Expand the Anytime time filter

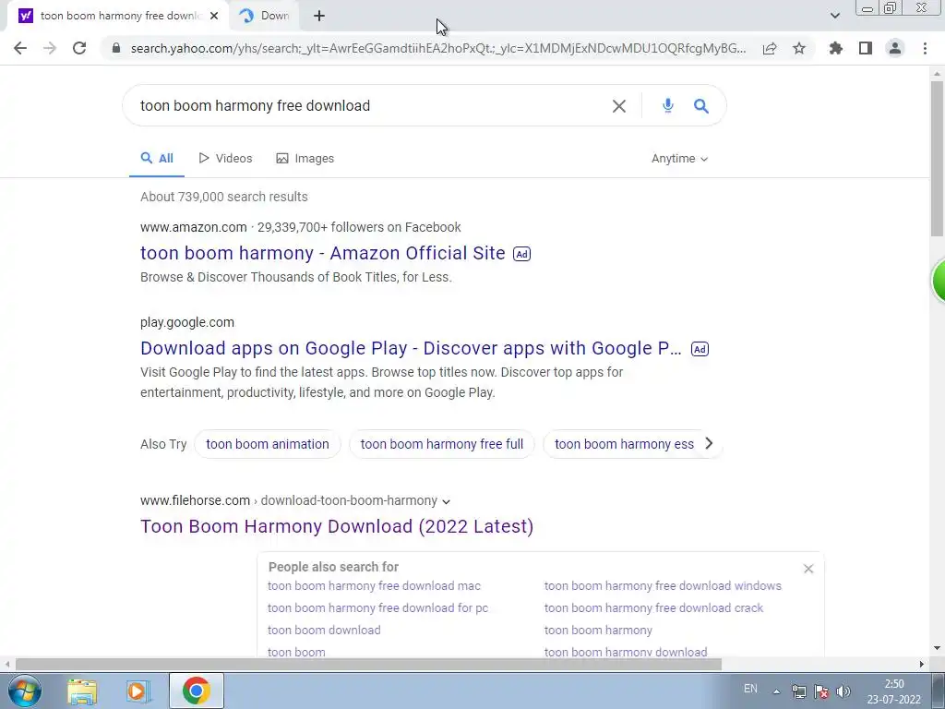tap(679, 159)
